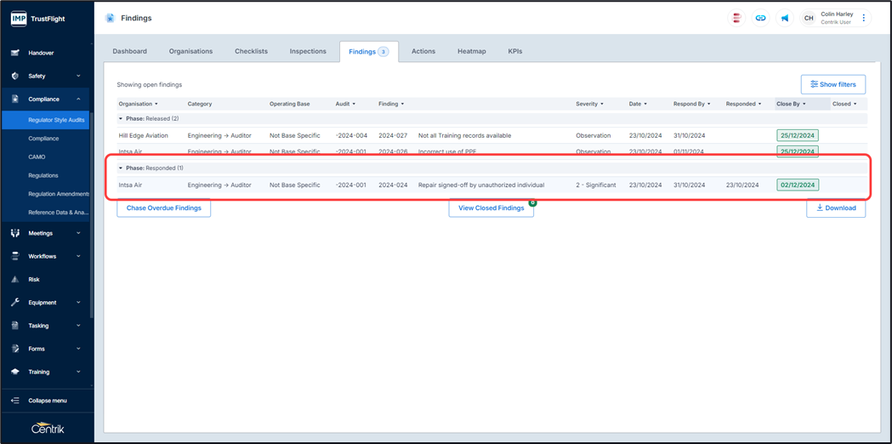
Task: Open the three-dot user options menu
Action: tap(864, 18)
